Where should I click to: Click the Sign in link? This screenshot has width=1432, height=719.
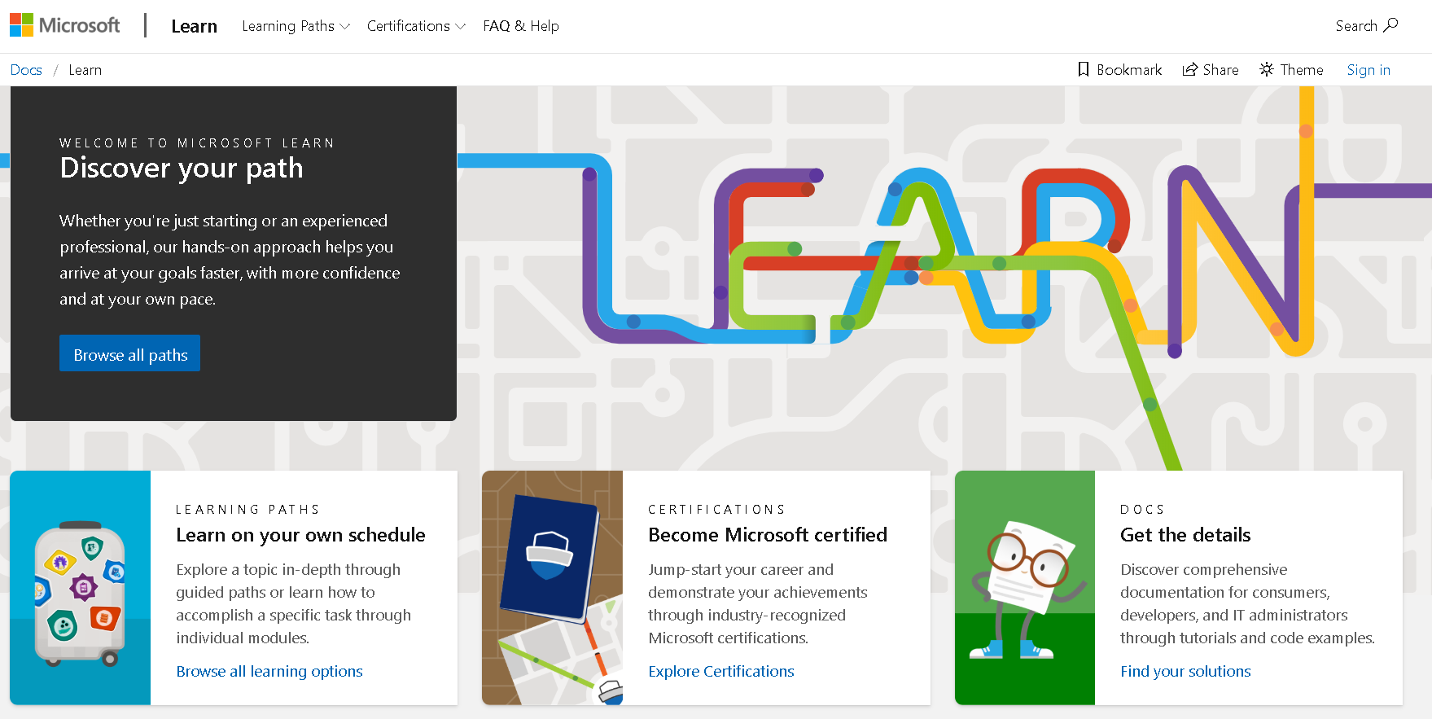1368,70
